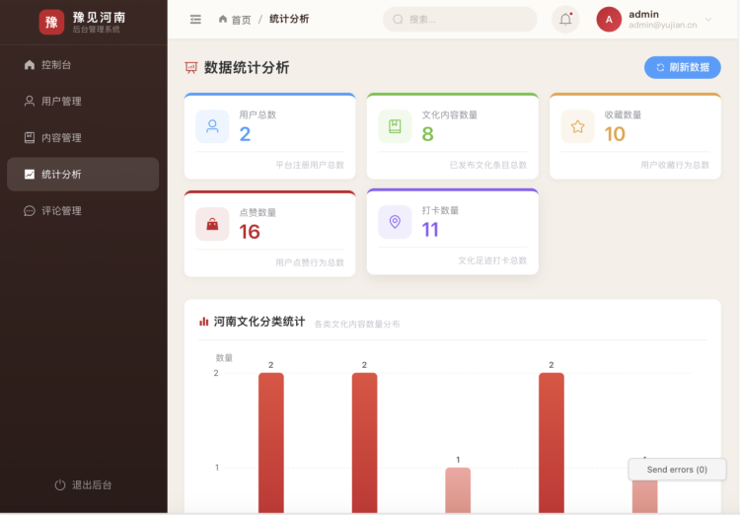Click the chart icon beside 统计分析

pos(30,175)
